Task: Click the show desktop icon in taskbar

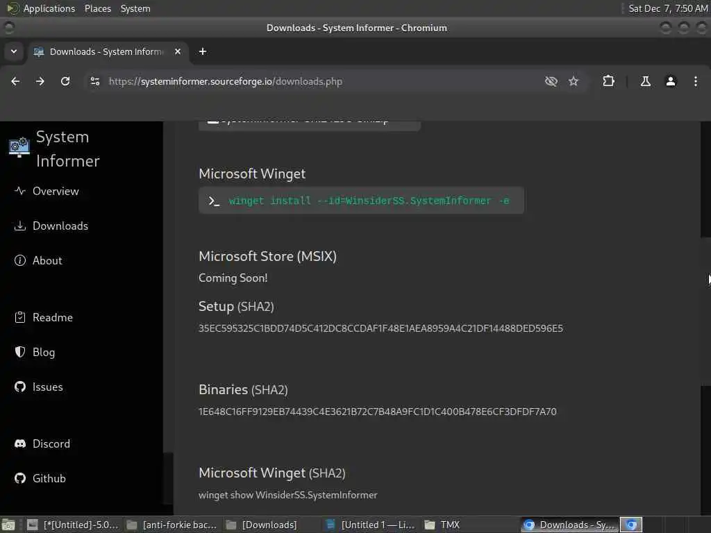Action: point(8,525)
